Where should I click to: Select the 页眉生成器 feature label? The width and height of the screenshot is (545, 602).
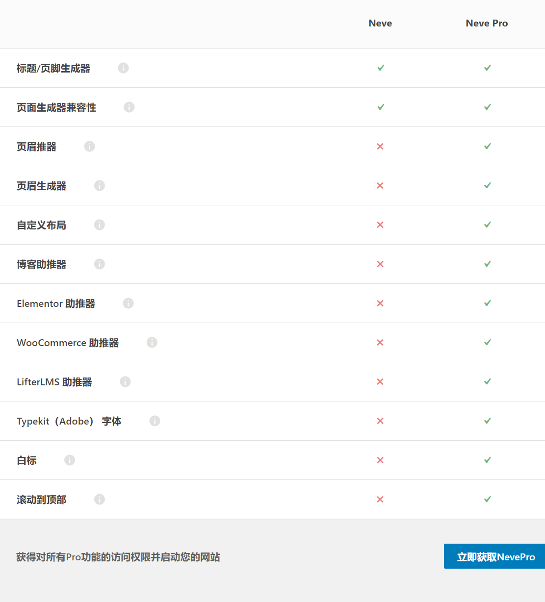tap(42, 186)
